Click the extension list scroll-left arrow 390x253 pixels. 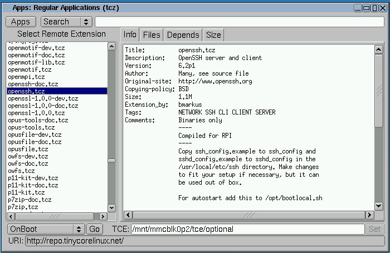click(x=10, y=216)
